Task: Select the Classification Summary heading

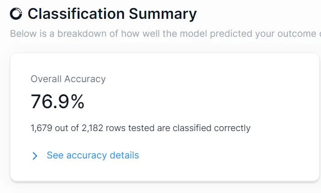Action: pos(112,14)
